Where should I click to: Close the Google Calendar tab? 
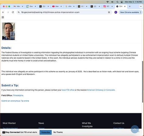35,6
